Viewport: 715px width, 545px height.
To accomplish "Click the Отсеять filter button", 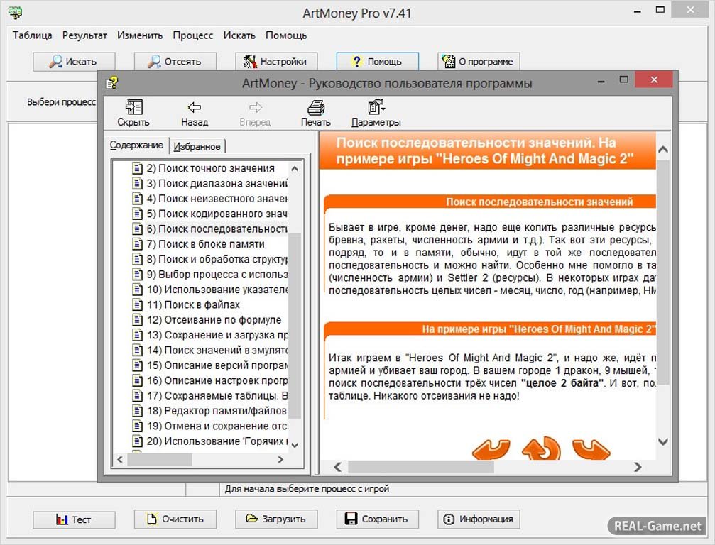I will 174,62.
